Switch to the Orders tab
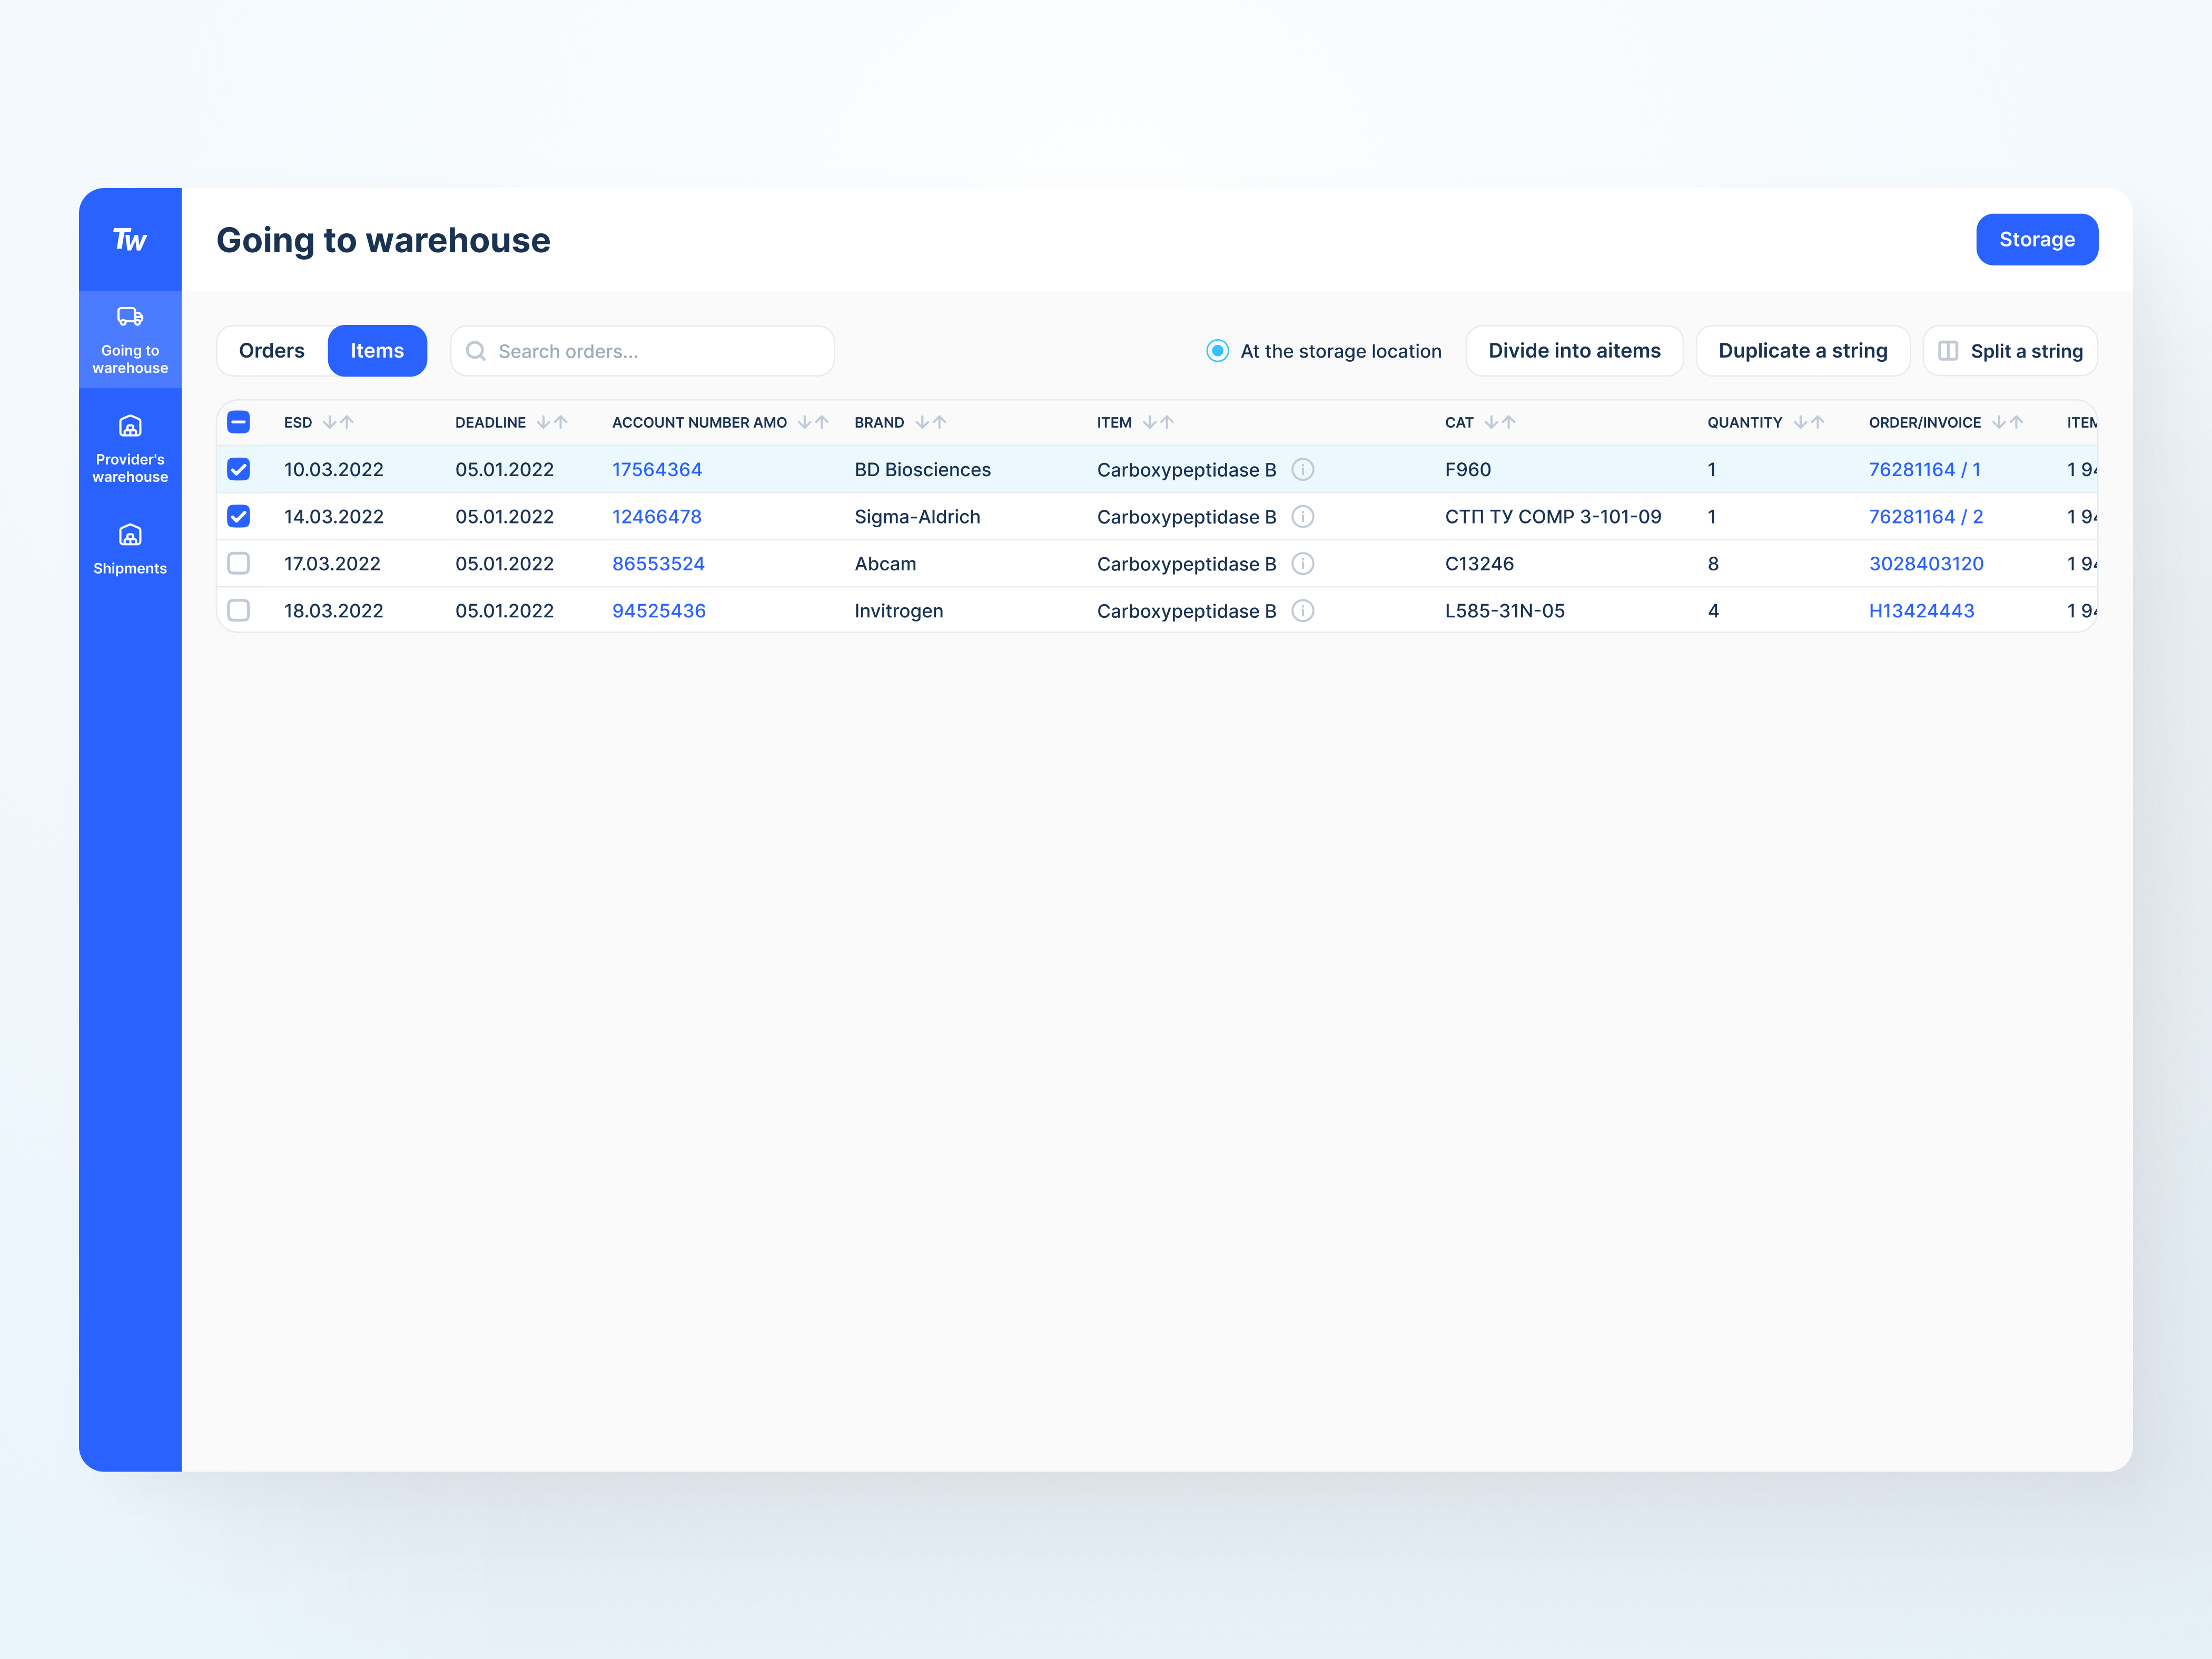This screenshot has width=2212, height=1659. pos(272,351)
